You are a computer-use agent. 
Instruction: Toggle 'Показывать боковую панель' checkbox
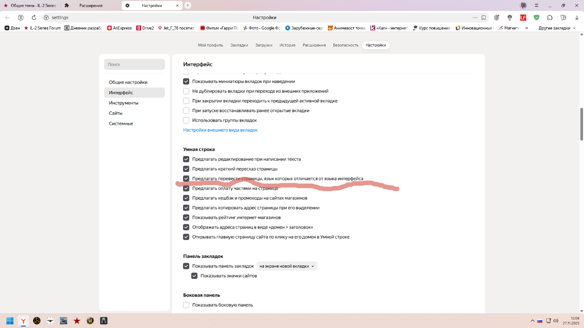186,305
